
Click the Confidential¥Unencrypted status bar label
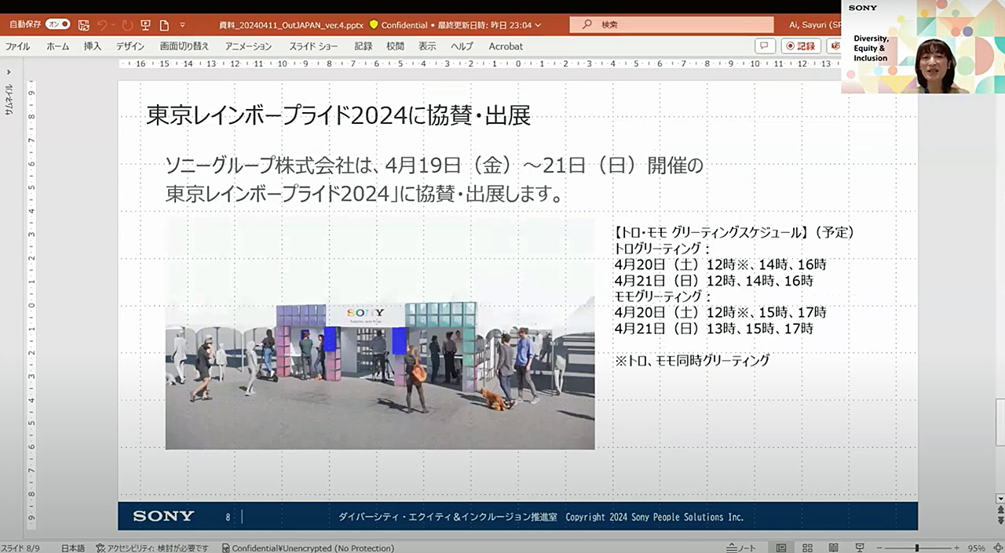(x=308, y=548)
